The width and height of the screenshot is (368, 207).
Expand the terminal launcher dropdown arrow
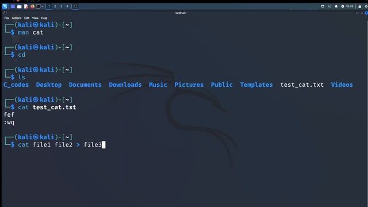pos(43,6)
